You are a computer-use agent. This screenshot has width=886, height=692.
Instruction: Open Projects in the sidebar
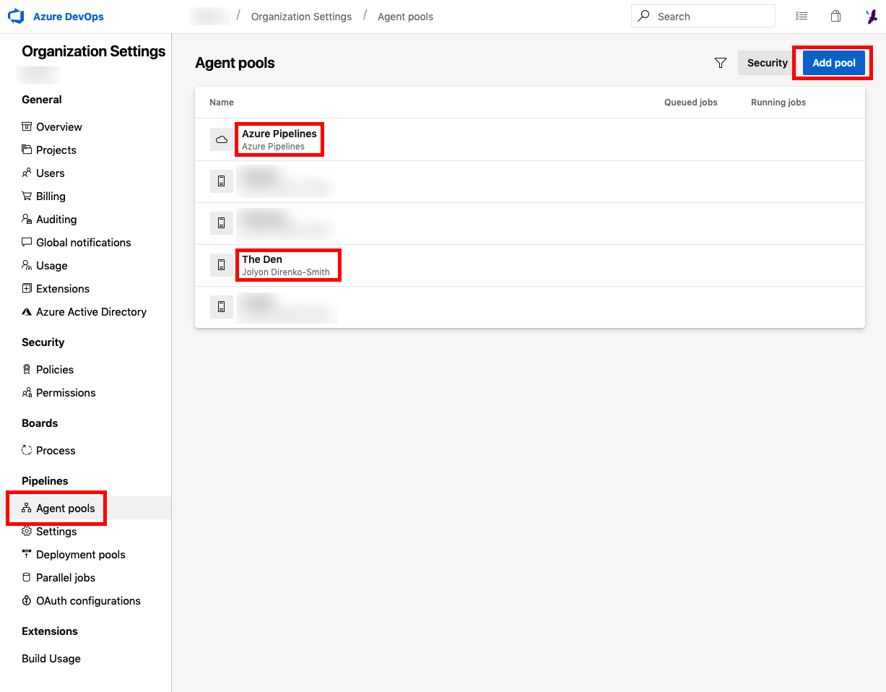(56, 150)
